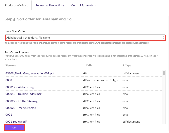Click home icon in 45809_FloridaSun row path
The image size is (169, 133).
tap(84, 73)
